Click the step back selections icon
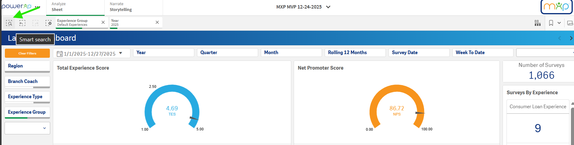This screenshot has width=574, height=145. 22,23
